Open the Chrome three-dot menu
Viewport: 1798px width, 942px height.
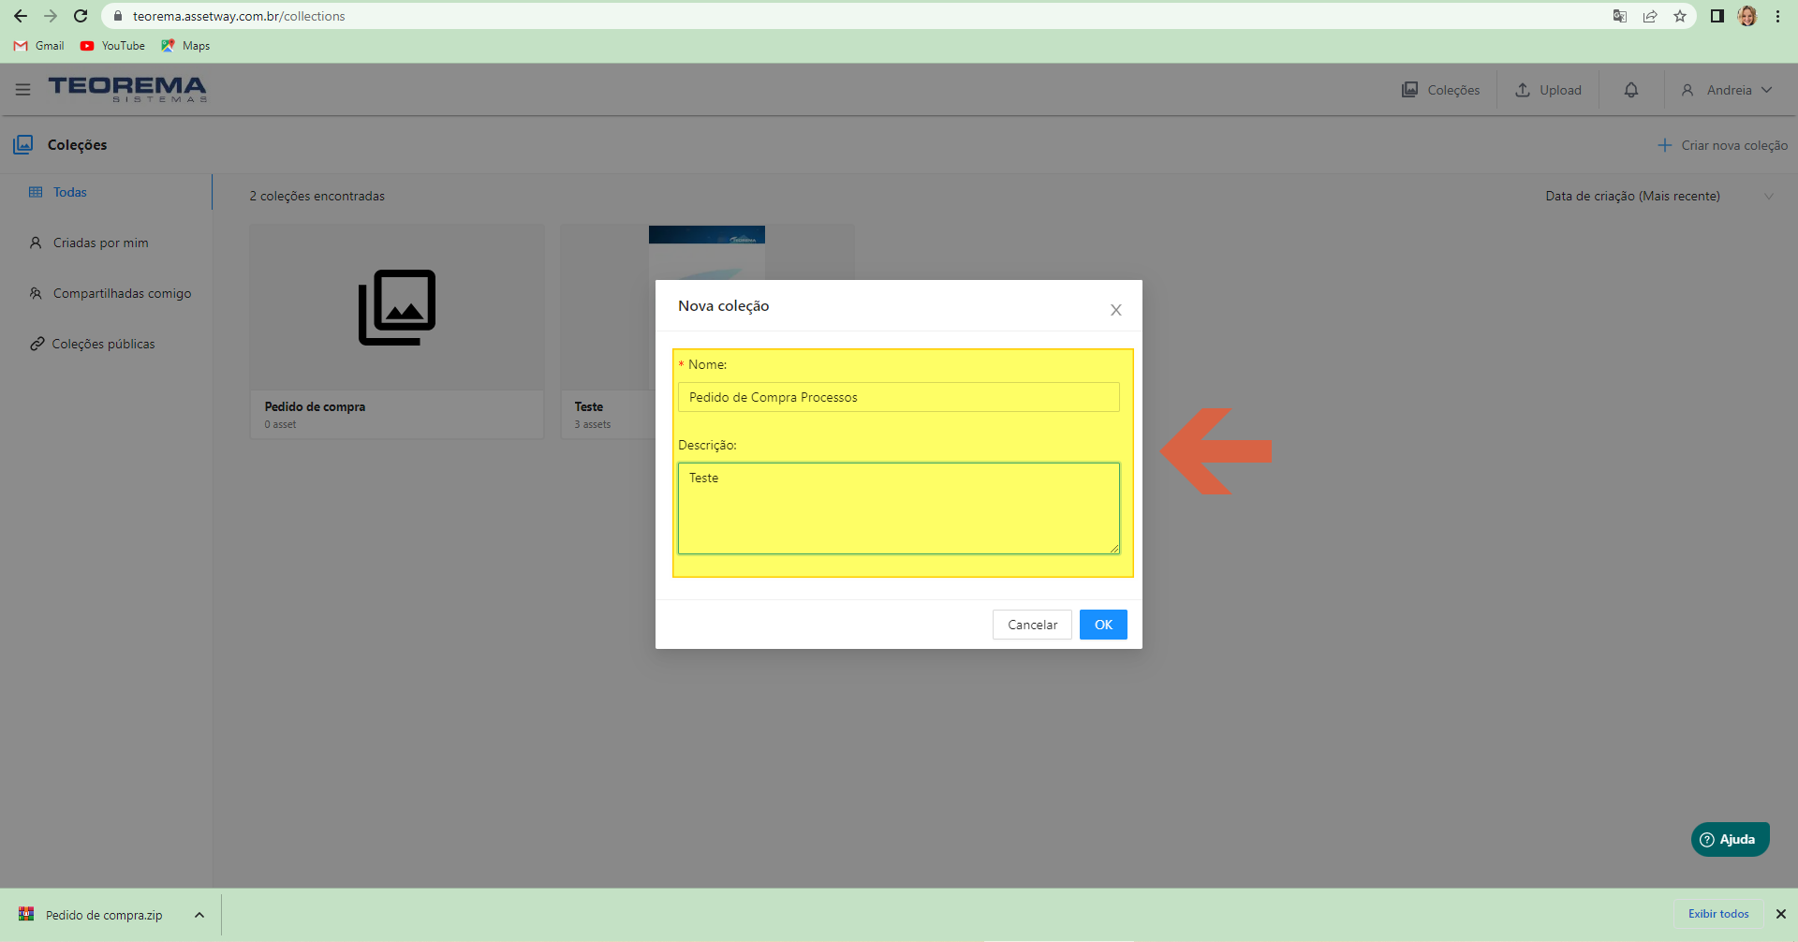tap(1777, 16)
